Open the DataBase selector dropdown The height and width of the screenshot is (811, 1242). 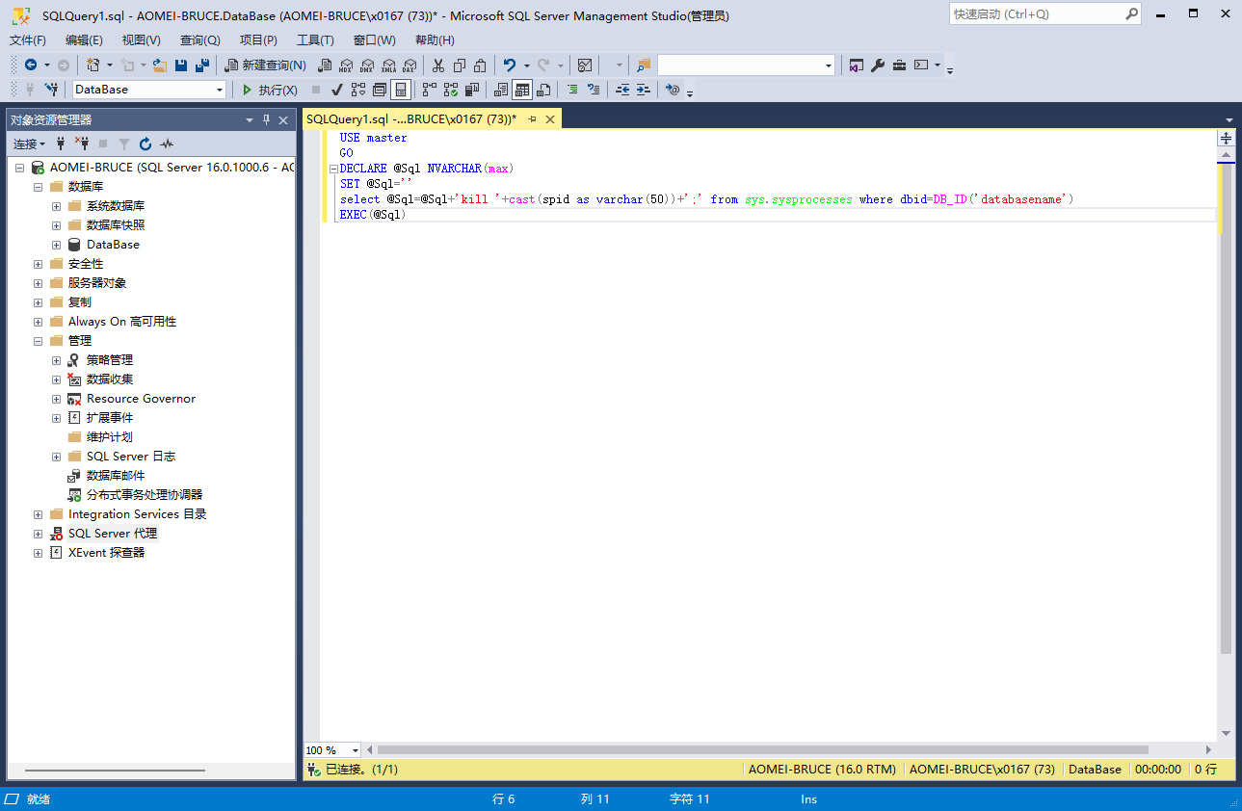[220, 90]
